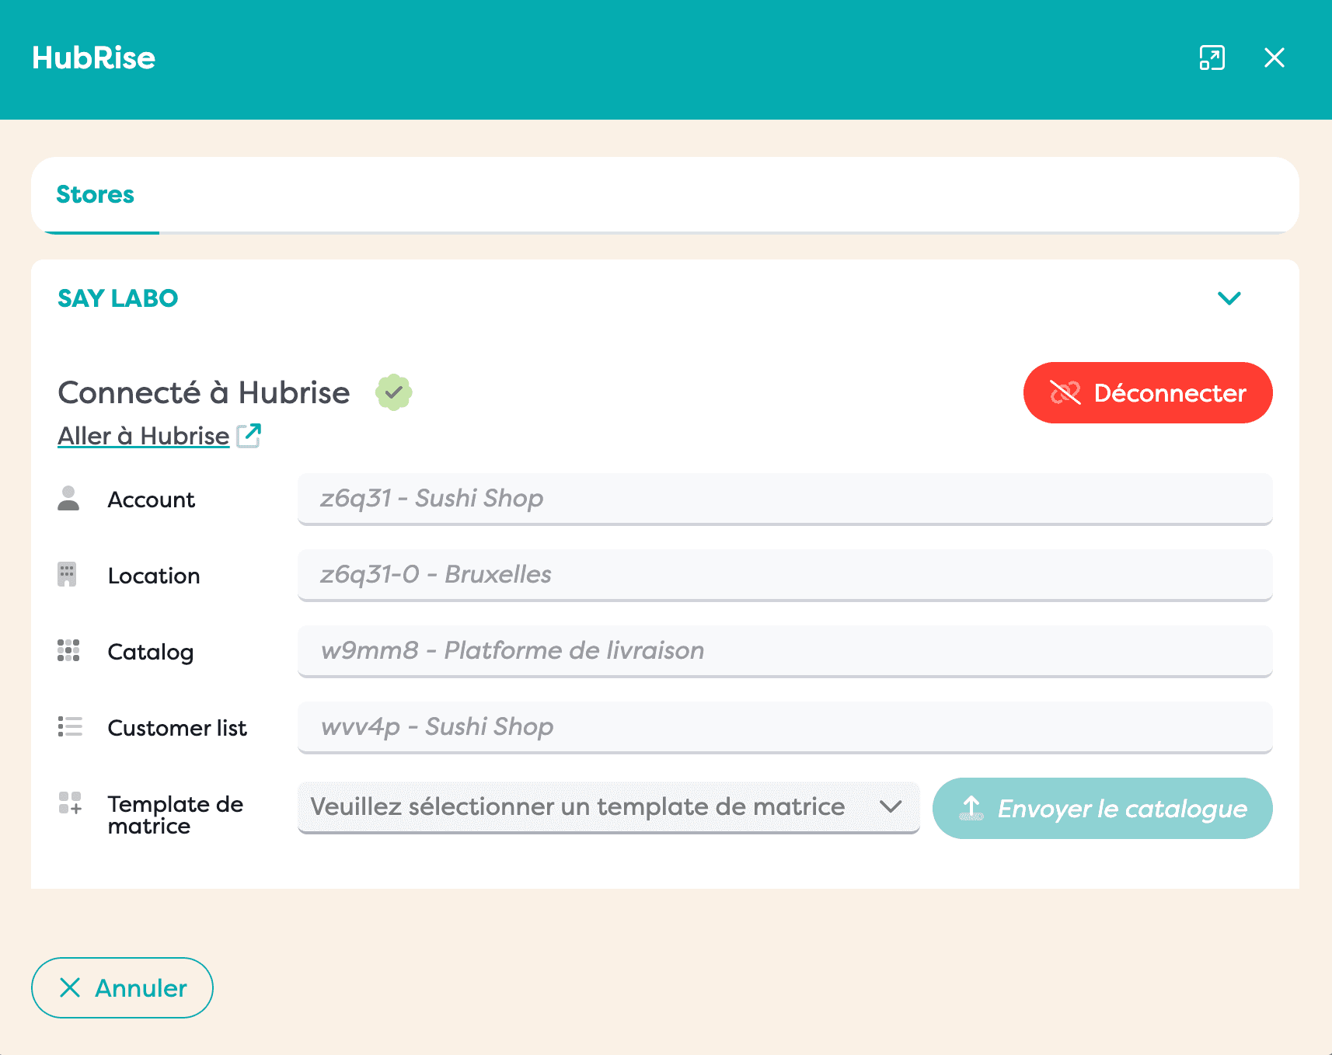Click the Location field showing Bruxelles
Viewport: 1332px width, 1055px height.
(784, 575)
